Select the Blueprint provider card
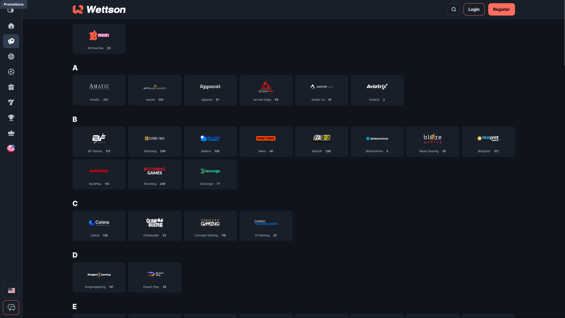Viewport: 565px width, 318px height. click(x=488, y=142)
